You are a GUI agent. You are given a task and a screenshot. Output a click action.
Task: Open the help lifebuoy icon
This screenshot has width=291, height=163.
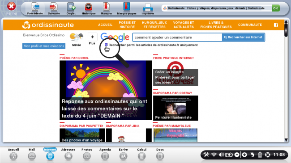tap(268, 155)
